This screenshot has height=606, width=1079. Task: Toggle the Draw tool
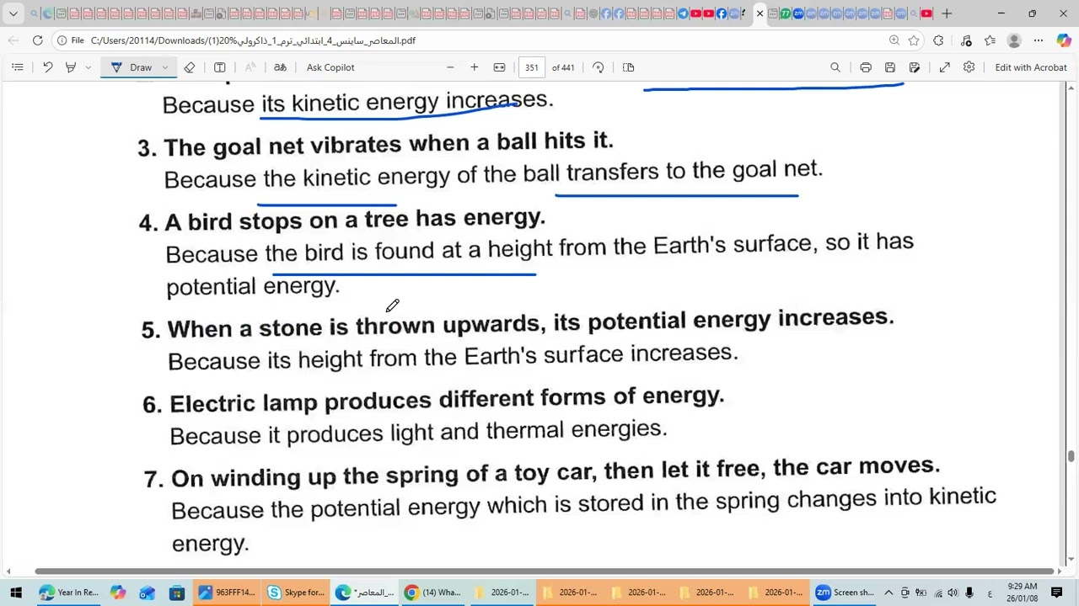[132, 67]
